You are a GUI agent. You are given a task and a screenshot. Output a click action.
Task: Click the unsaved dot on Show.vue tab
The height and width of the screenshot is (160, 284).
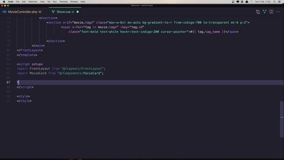(x=78, y=12)
